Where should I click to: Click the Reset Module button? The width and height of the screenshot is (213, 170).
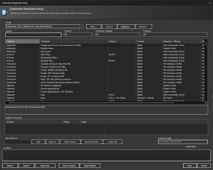click(90, 166)
